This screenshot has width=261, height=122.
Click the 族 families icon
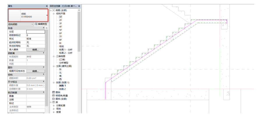pyautogui.click(x=53, y=102)
